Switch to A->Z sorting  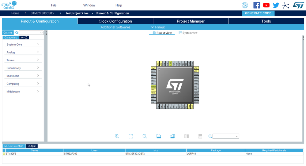[x=24, y=37]
